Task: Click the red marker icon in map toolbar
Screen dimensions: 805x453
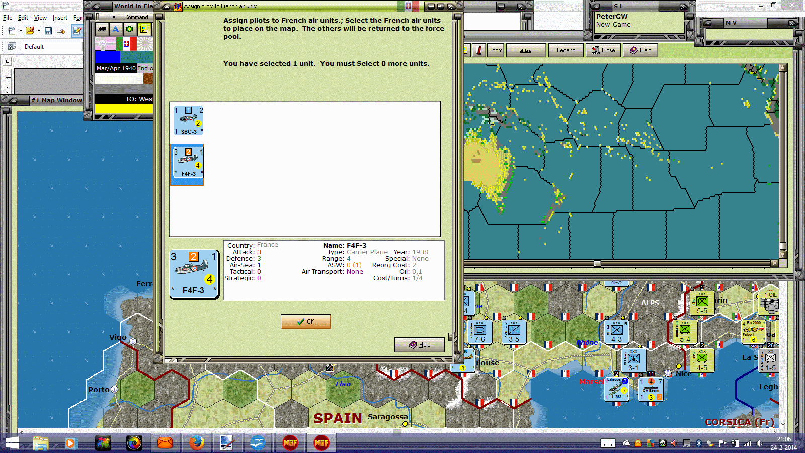Action: click(x=479, y=50)
